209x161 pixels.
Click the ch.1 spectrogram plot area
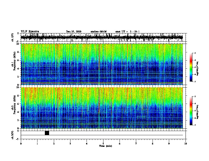pos(102,64)
